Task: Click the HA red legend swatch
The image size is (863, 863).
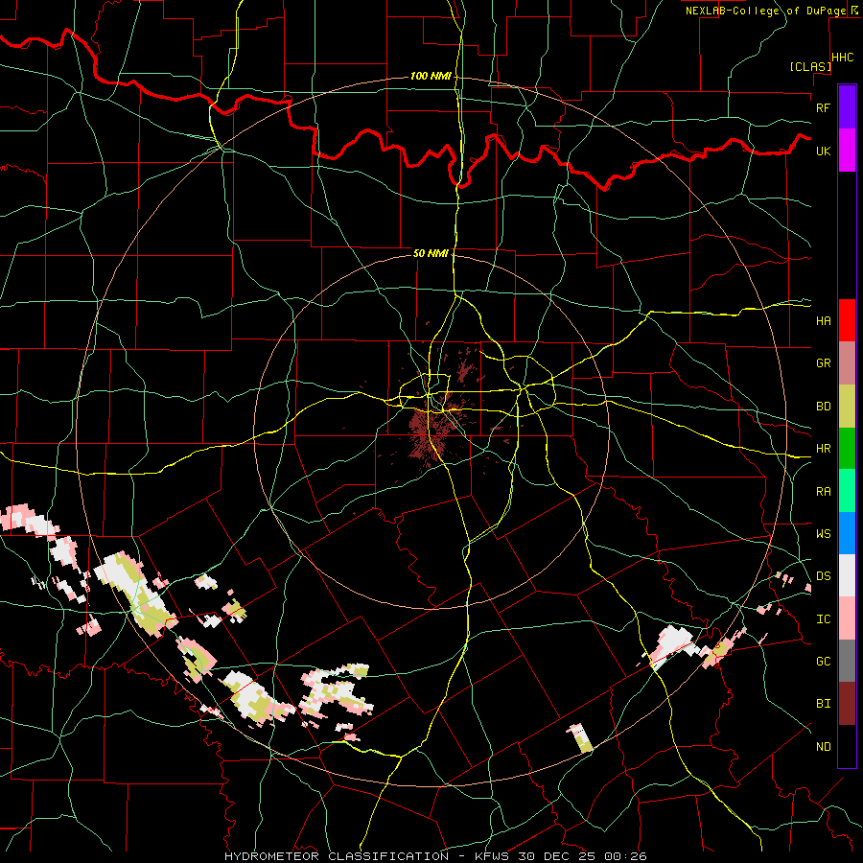Action: [x=847, y=320]
